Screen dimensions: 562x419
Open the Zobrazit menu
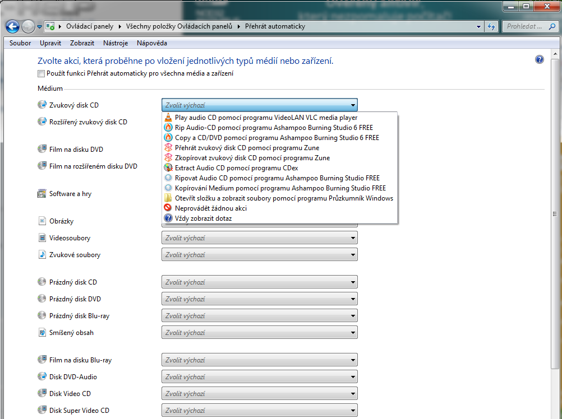pos(82,43)
